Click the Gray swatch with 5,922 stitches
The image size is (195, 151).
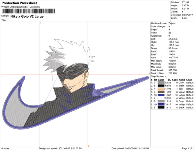(x=161, y=82)
